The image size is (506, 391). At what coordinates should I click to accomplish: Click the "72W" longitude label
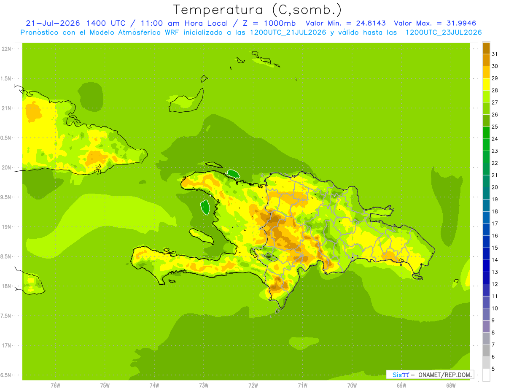click(253, 386)
